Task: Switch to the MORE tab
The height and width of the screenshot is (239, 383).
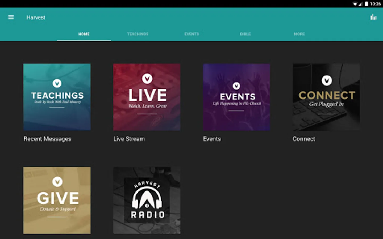Action: pyautogui.click(x=299, y=34)
